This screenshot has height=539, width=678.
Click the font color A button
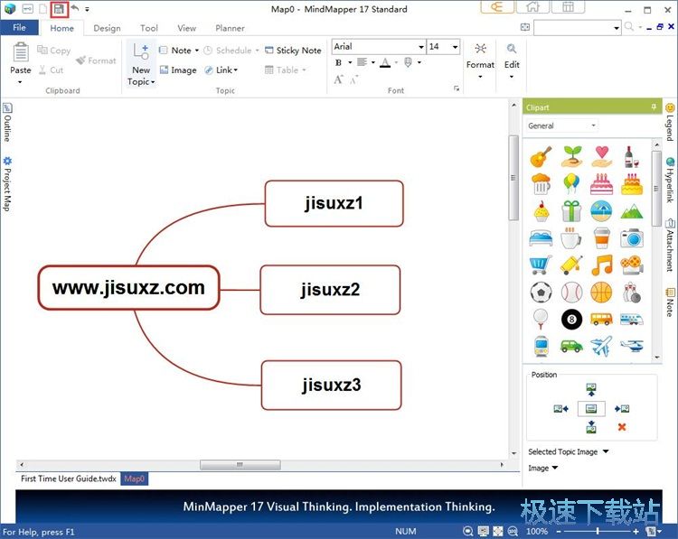pos(385,63)
